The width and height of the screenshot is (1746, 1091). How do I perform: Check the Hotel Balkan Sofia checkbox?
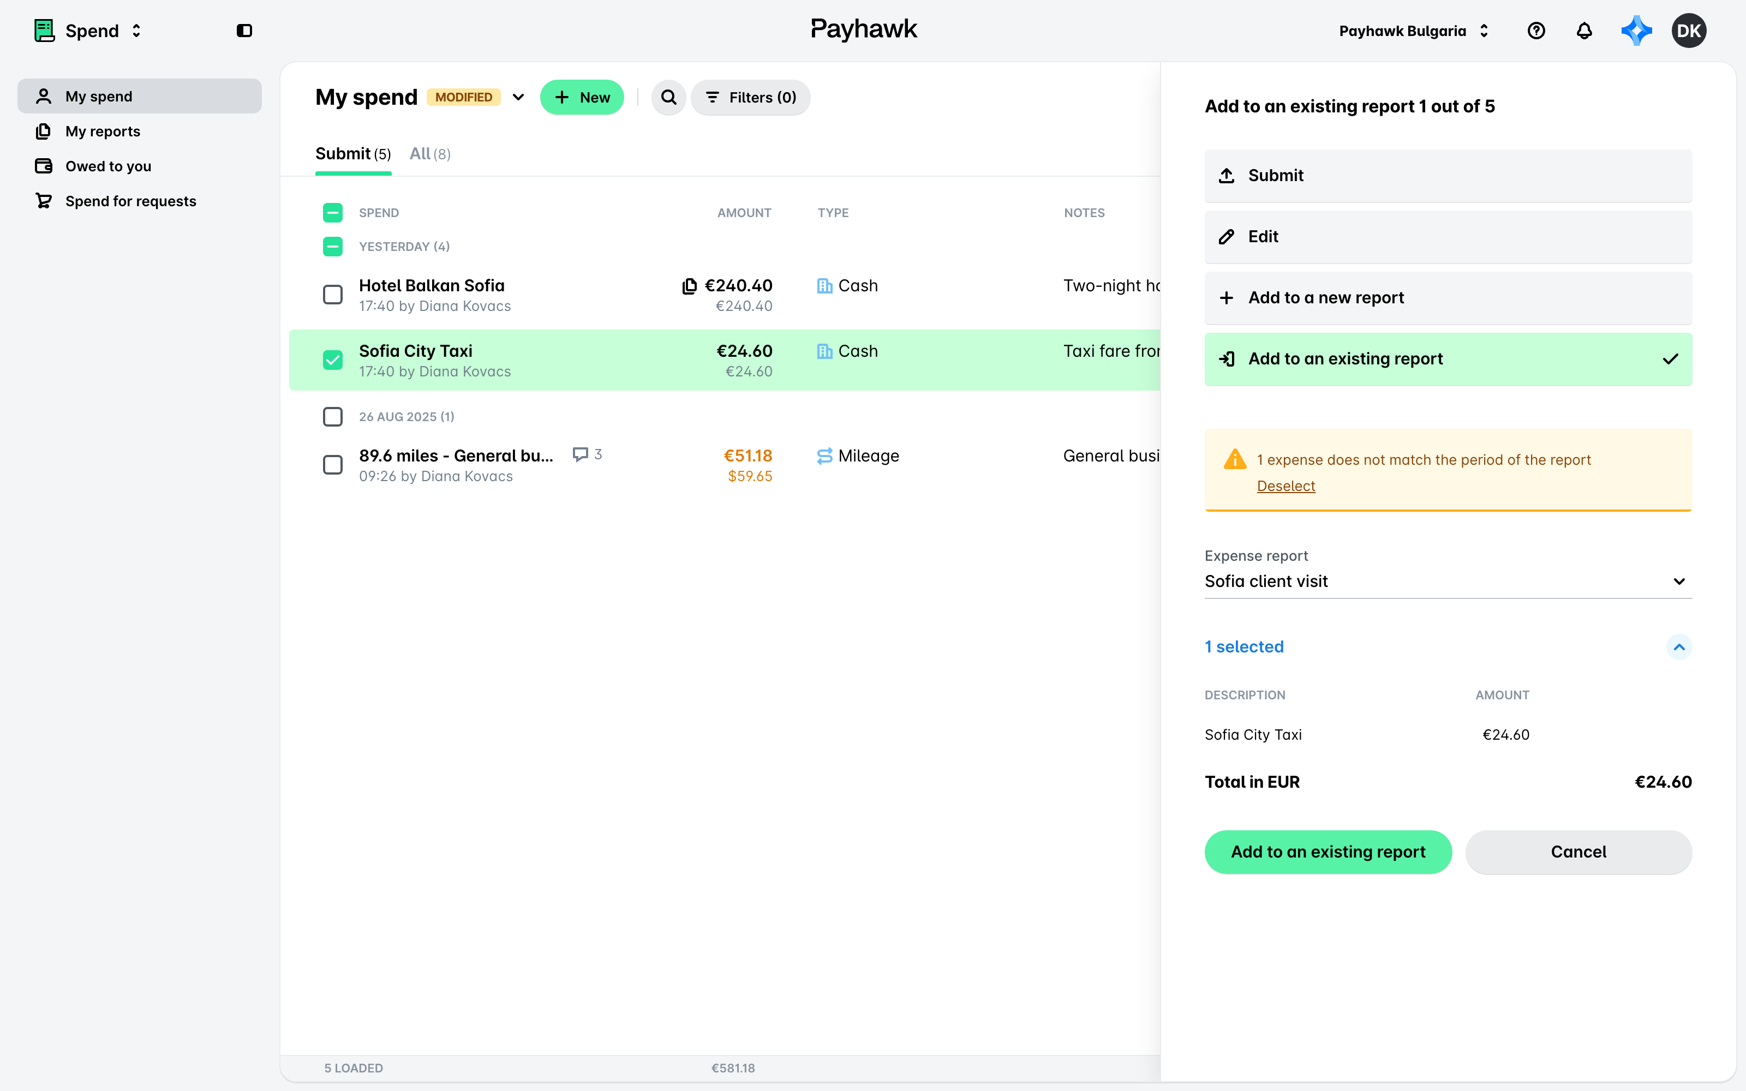point(333,295)
